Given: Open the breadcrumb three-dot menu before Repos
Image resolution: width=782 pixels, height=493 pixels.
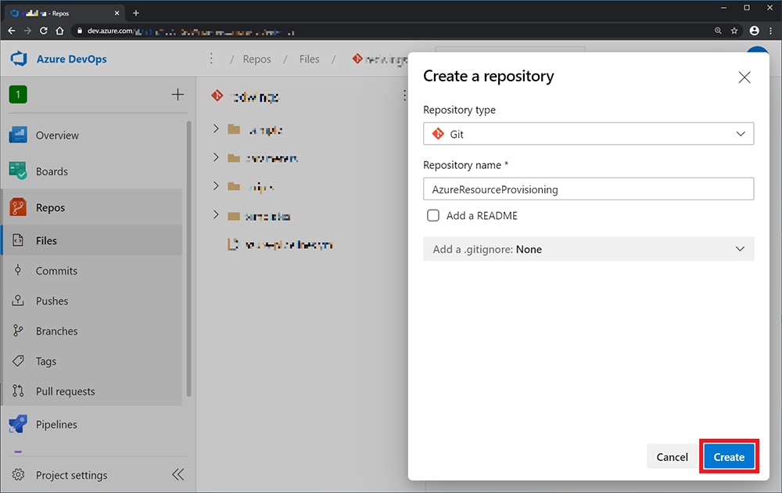Looking at the screenshot, I should [211, 59].
